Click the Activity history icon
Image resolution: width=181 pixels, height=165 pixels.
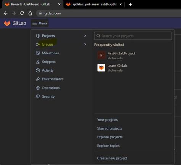pos(38,70)
